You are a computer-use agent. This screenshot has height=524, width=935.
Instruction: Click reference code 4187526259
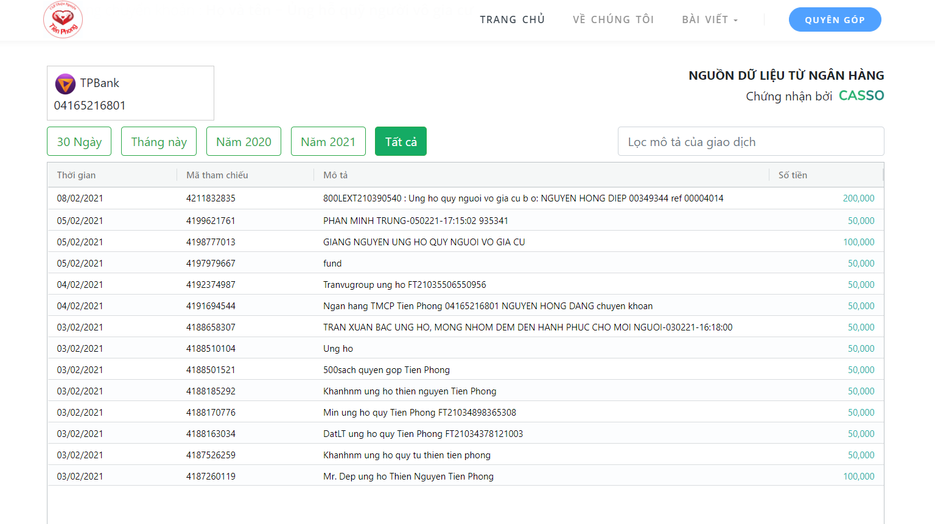[211, 455]
